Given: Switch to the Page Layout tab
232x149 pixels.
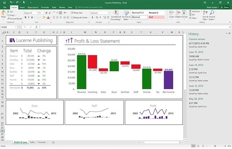Looking at the screenshot, I should coord(33,7).
